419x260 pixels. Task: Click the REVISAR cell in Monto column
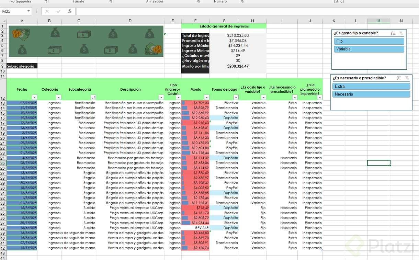(x=195, y=228)
